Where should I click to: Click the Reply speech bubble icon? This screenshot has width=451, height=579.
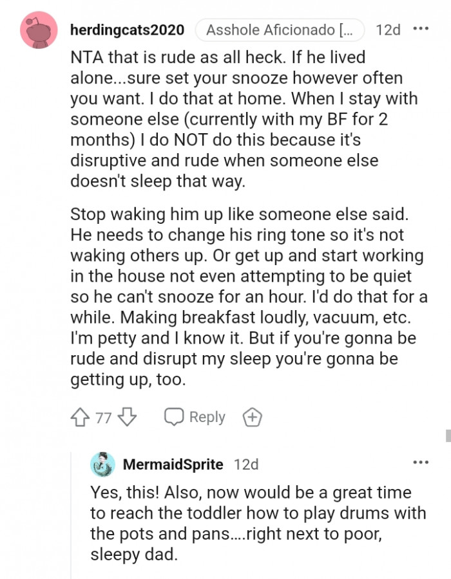[173, 417]
